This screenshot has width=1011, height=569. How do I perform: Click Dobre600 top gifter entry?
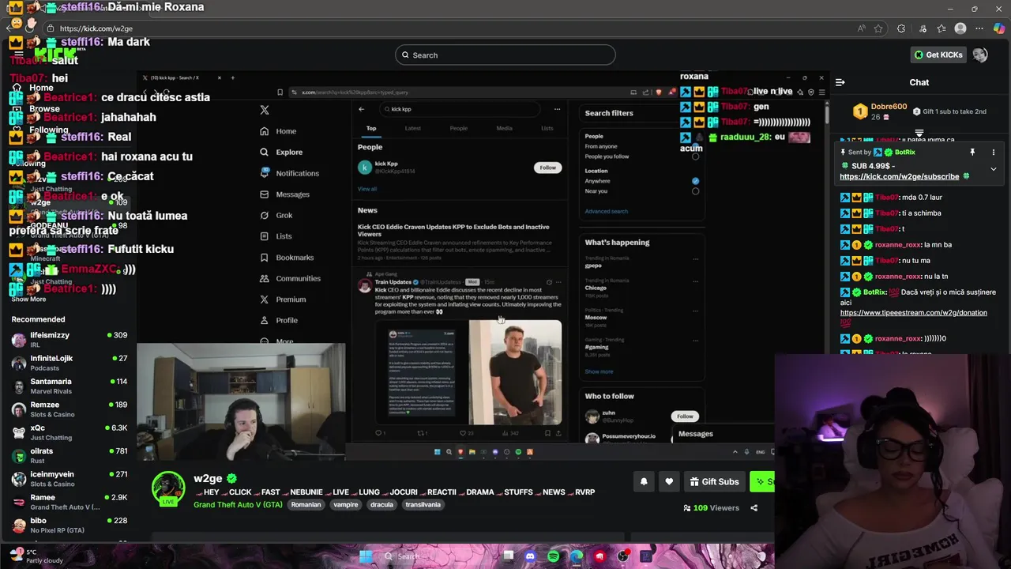coord(880,111)
